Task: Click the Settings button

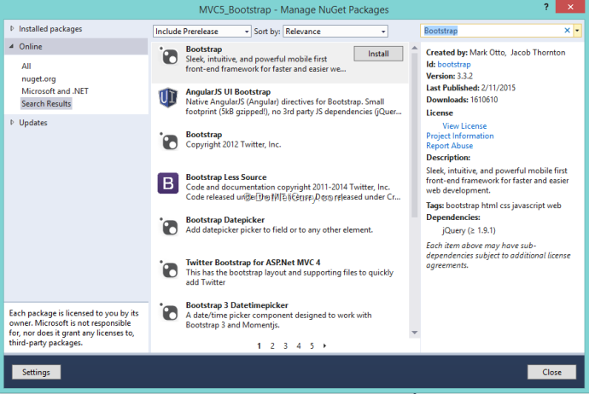Action: [x=36, y=372]
